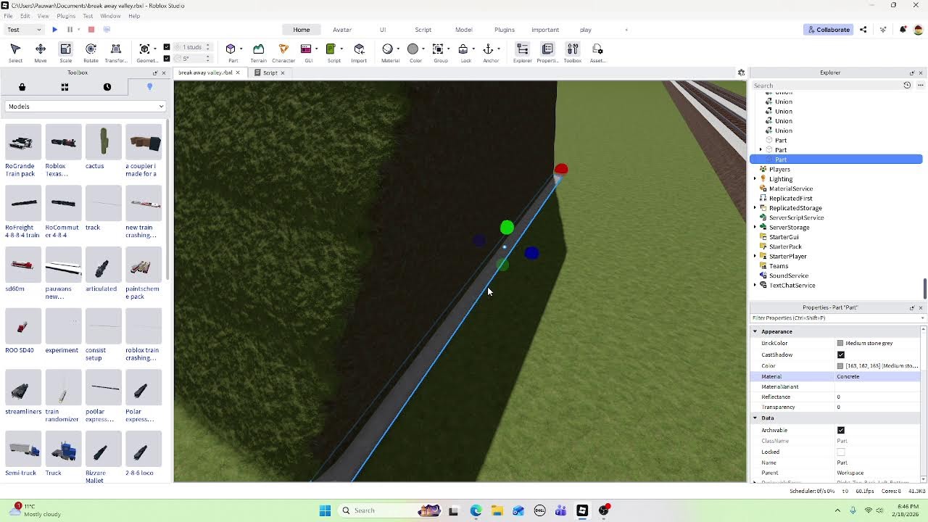The width and height of the screenshot is (928, 522).
Task: Collapse the Data properties section
Action: [x=755, y=418]
